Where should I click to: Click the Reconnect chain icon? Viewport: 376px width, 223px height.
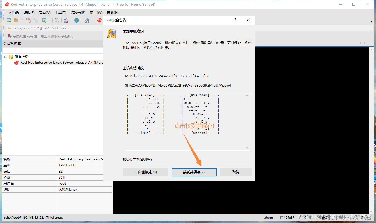pyautogui.click(x=35, y=20)
